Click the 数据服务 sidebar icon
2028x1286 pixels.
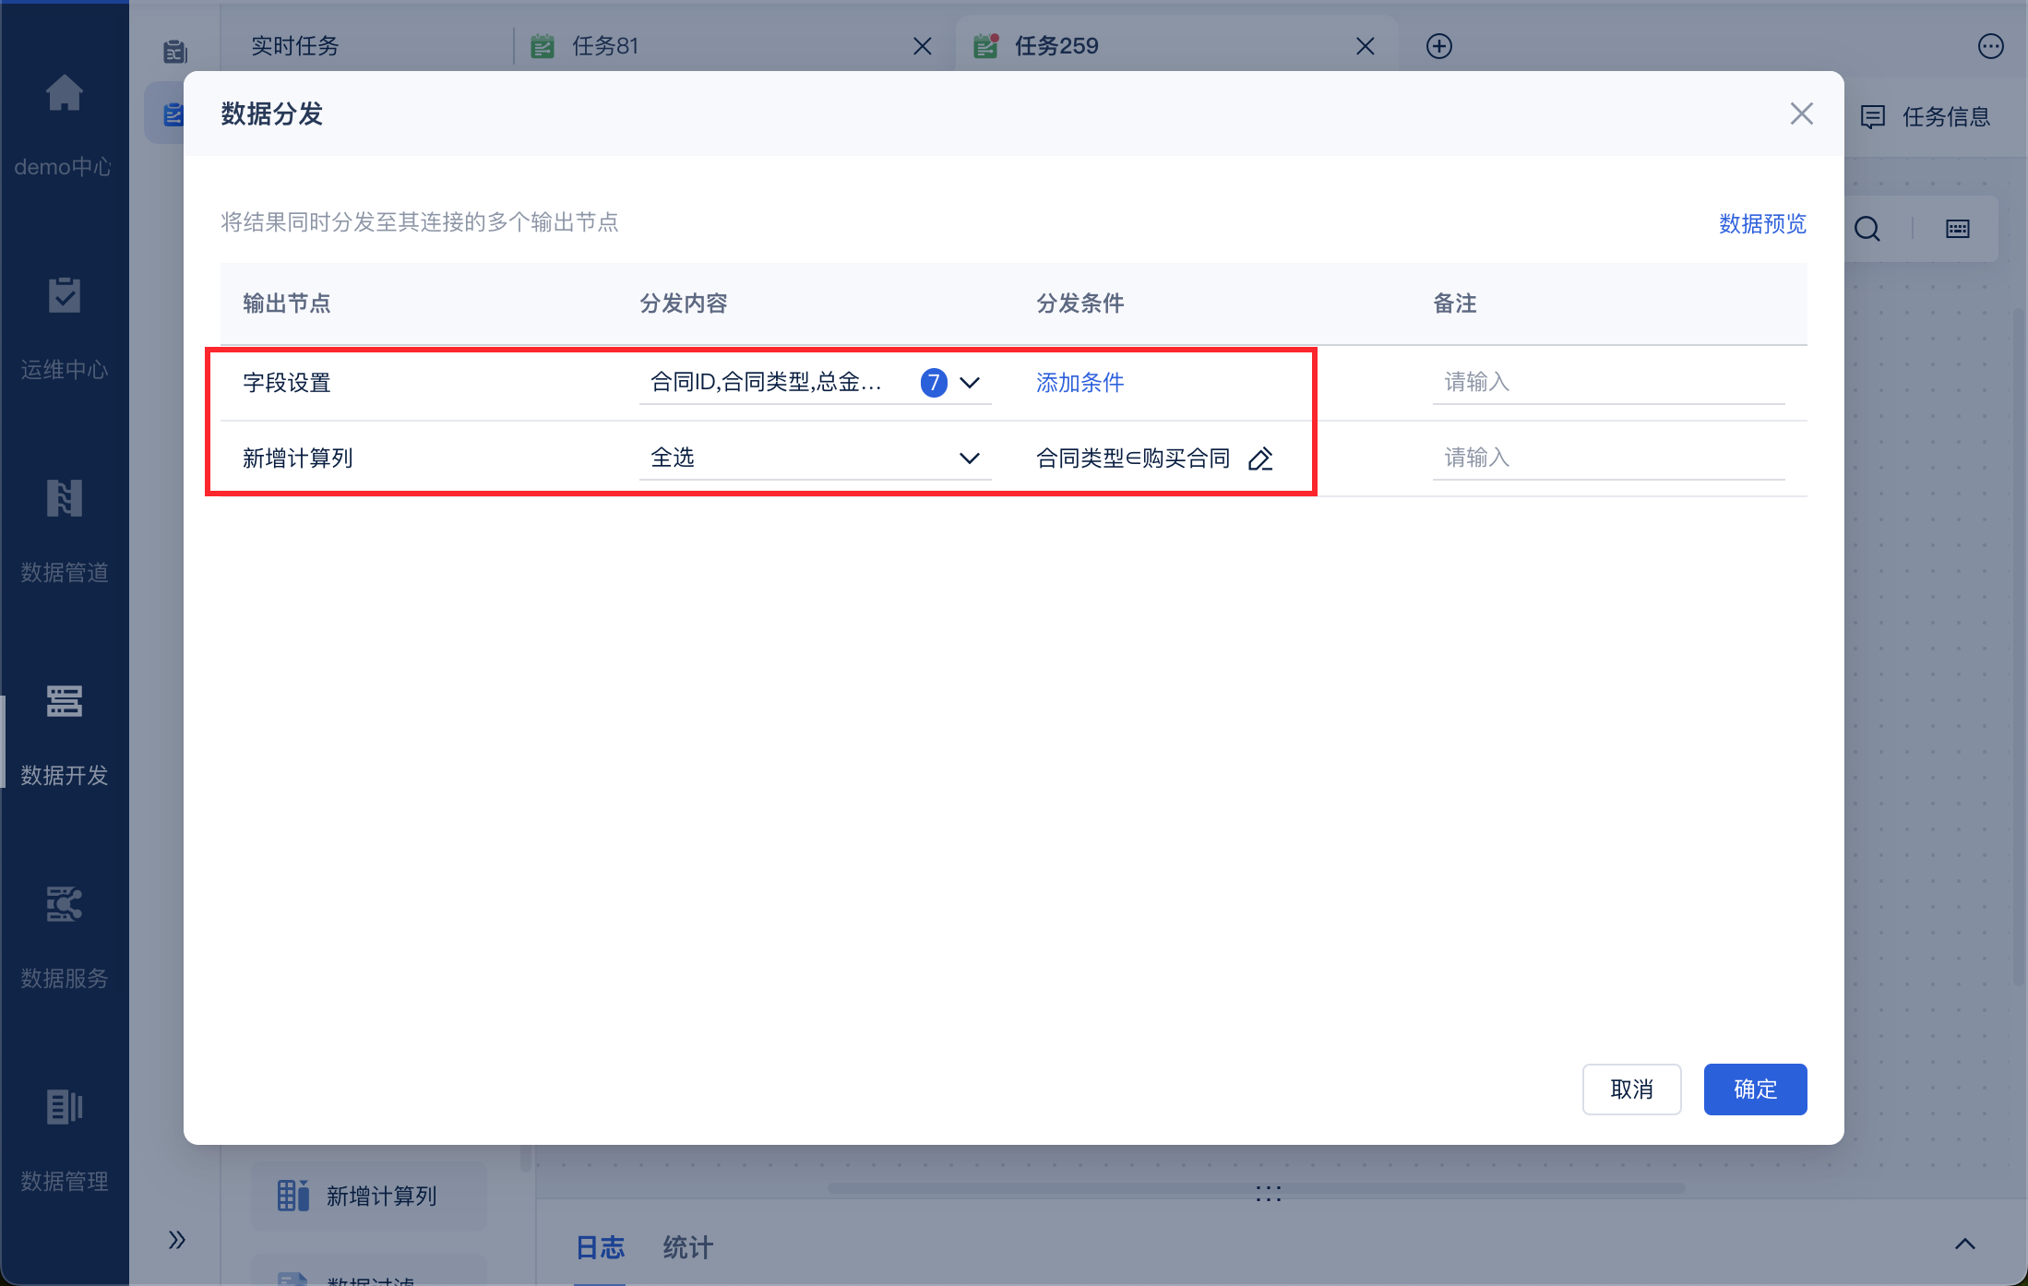[x=64, y=905]
